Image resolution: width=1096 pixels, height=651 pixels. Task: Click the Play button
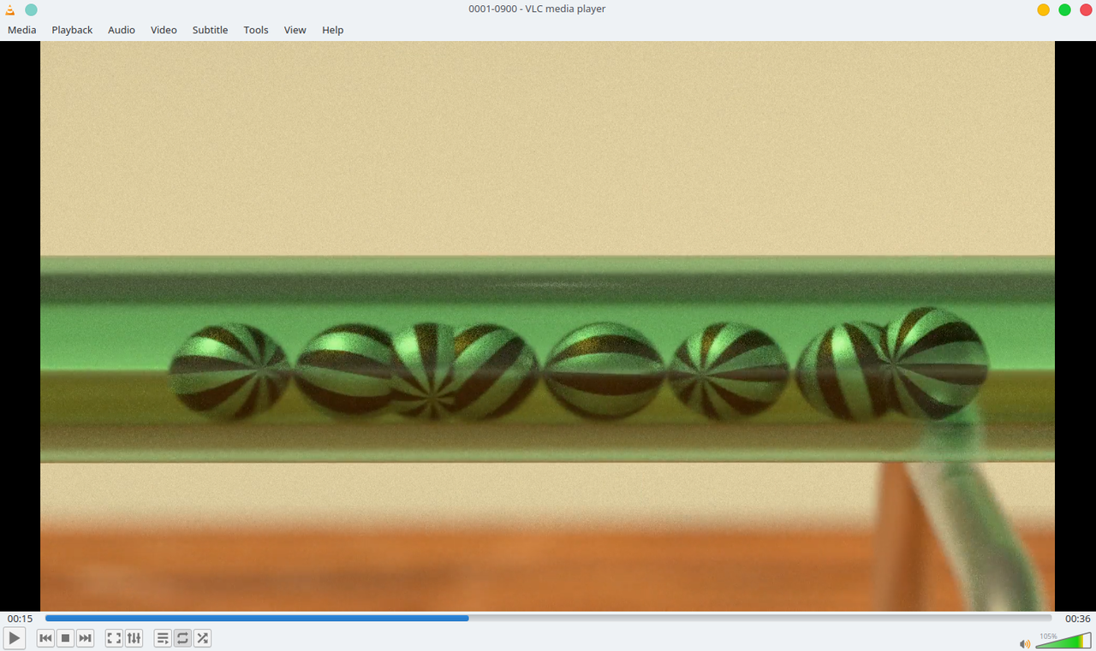15,638
